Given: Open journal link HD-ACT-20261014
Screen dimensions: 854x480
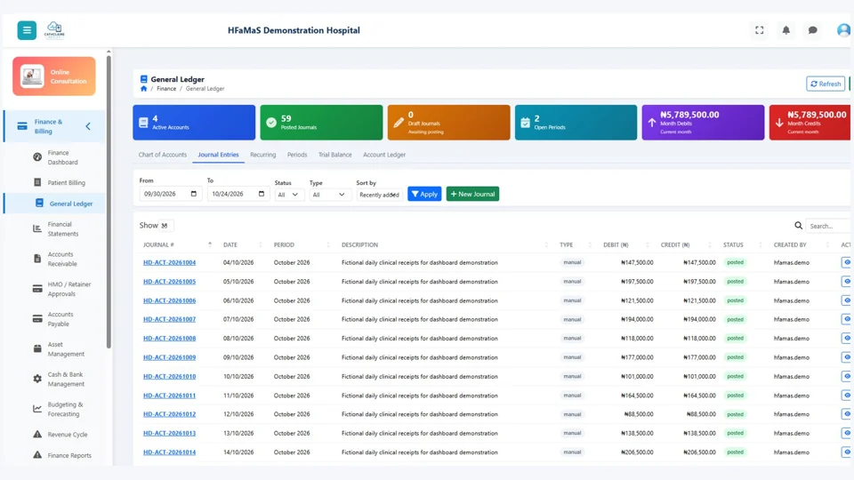Looking at the screenshot, I should click(169, 452).
